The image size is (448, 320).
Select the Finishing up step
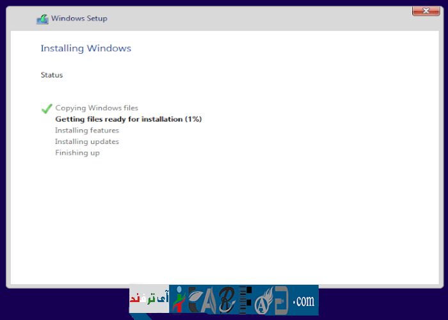pyautogui.click(x=77, y=153)
